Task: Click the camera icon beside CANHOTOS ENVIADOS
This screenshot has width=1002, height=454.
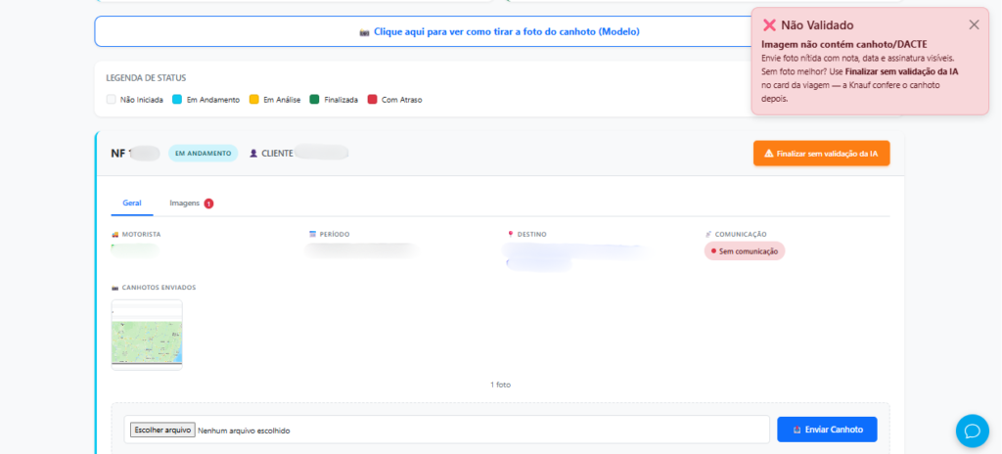Action: coord(115,288)
